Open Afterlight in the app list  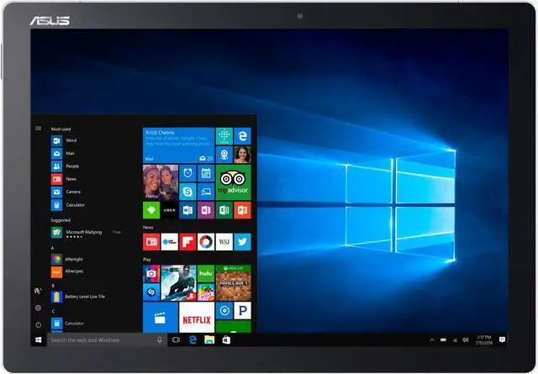pos(67,259)
